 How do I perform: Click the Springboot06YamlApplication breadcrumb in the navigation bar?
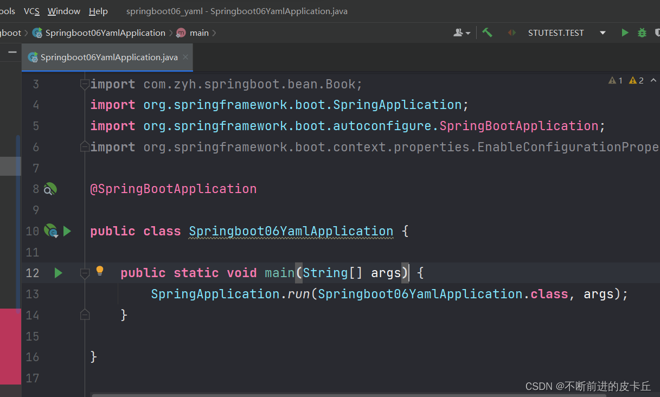click(105, 33)
